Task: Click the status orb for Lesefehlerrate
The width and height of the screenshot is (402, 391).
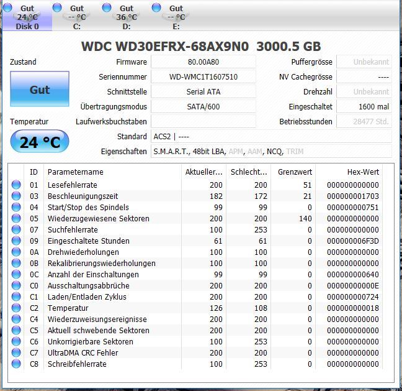Action: (16, 185)
